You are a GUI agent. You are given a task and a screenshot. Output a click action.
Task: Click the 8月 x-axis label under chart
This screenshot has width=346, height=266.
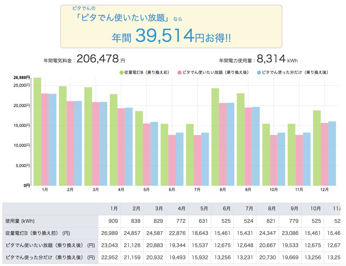pos(223,190)
